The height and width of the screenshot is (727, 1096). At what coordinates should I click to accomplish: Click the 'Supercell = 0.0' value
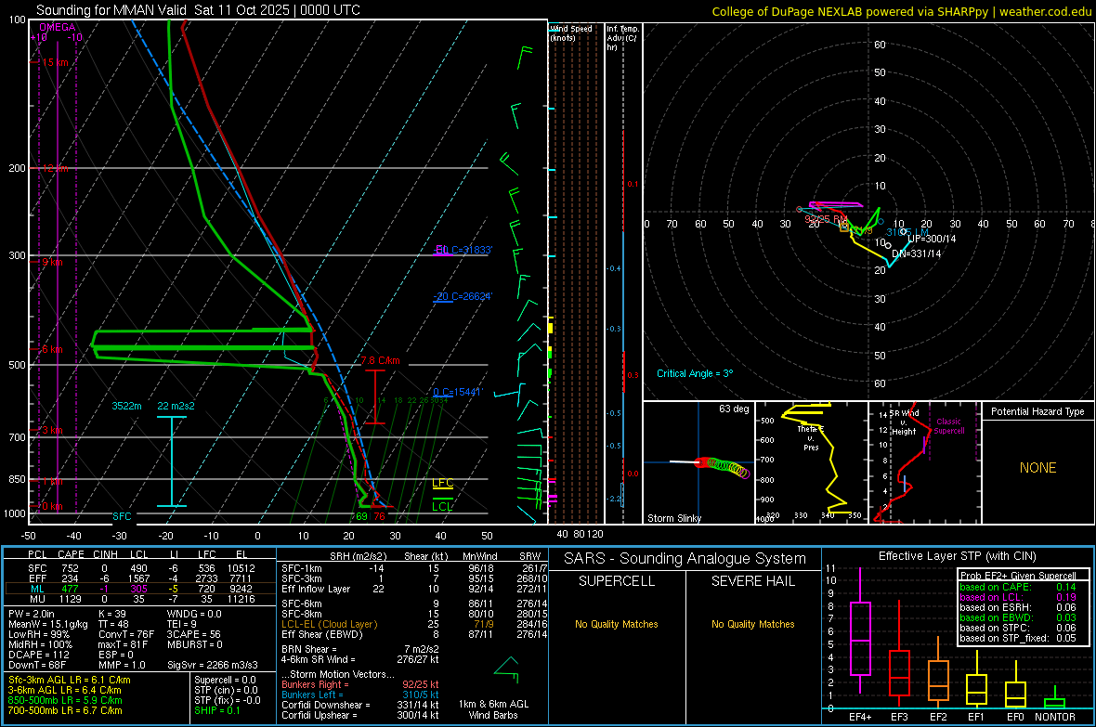point(225,681)
